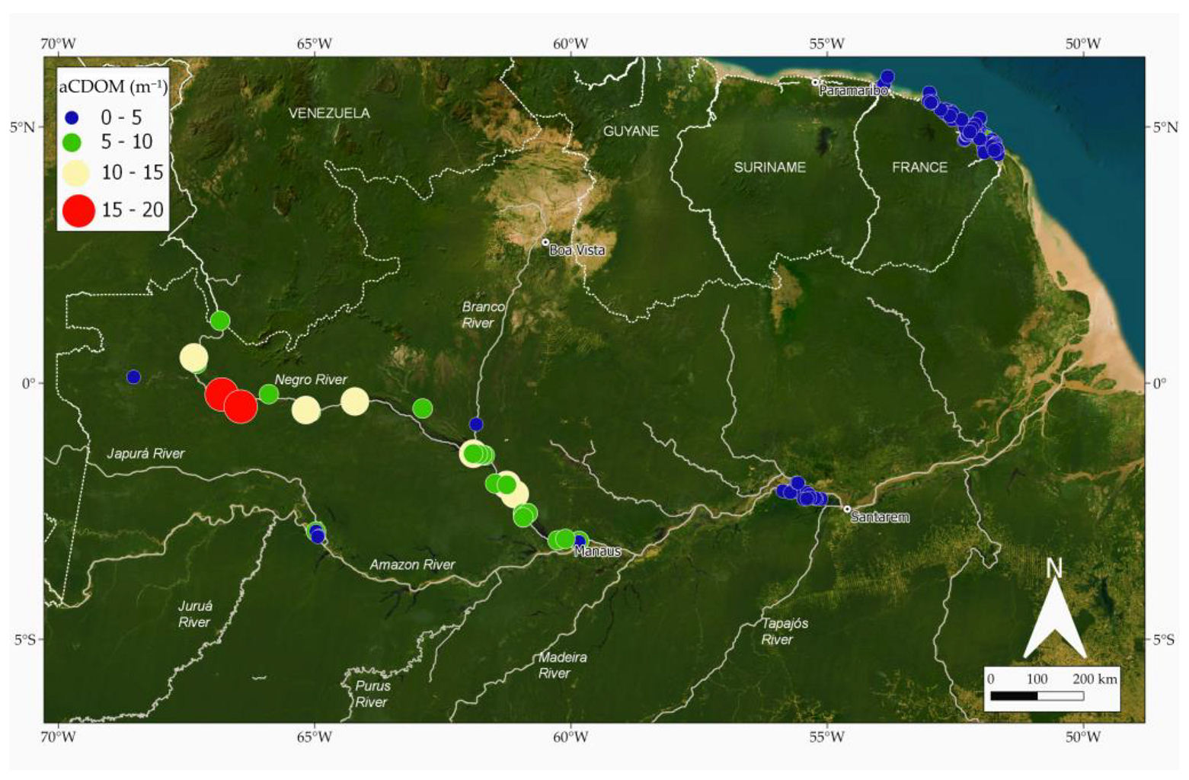Image resolution: width=1189 pixels, height=780 pixels.
Task: Click the Manaus label
Action: pyautogui.click(x=598, y=550)
